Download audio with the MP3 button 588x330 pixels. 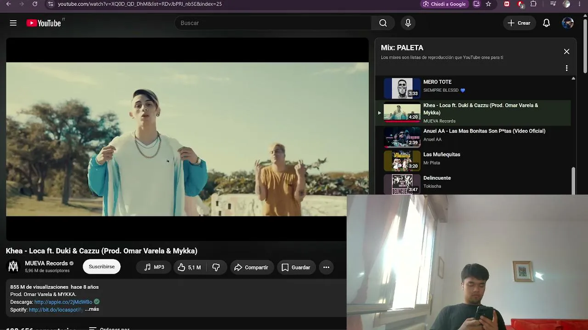pos(154,267)
